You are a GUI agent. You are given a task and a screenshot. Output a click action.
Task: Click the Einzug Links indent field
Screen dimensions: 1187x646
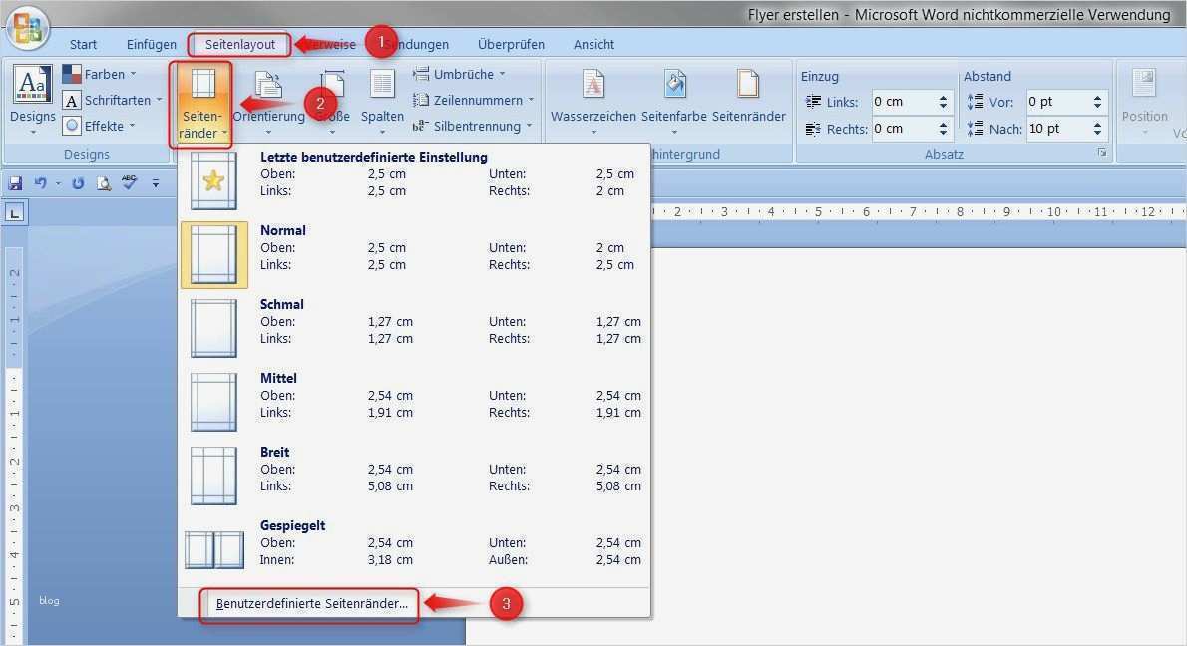[905, 102]
